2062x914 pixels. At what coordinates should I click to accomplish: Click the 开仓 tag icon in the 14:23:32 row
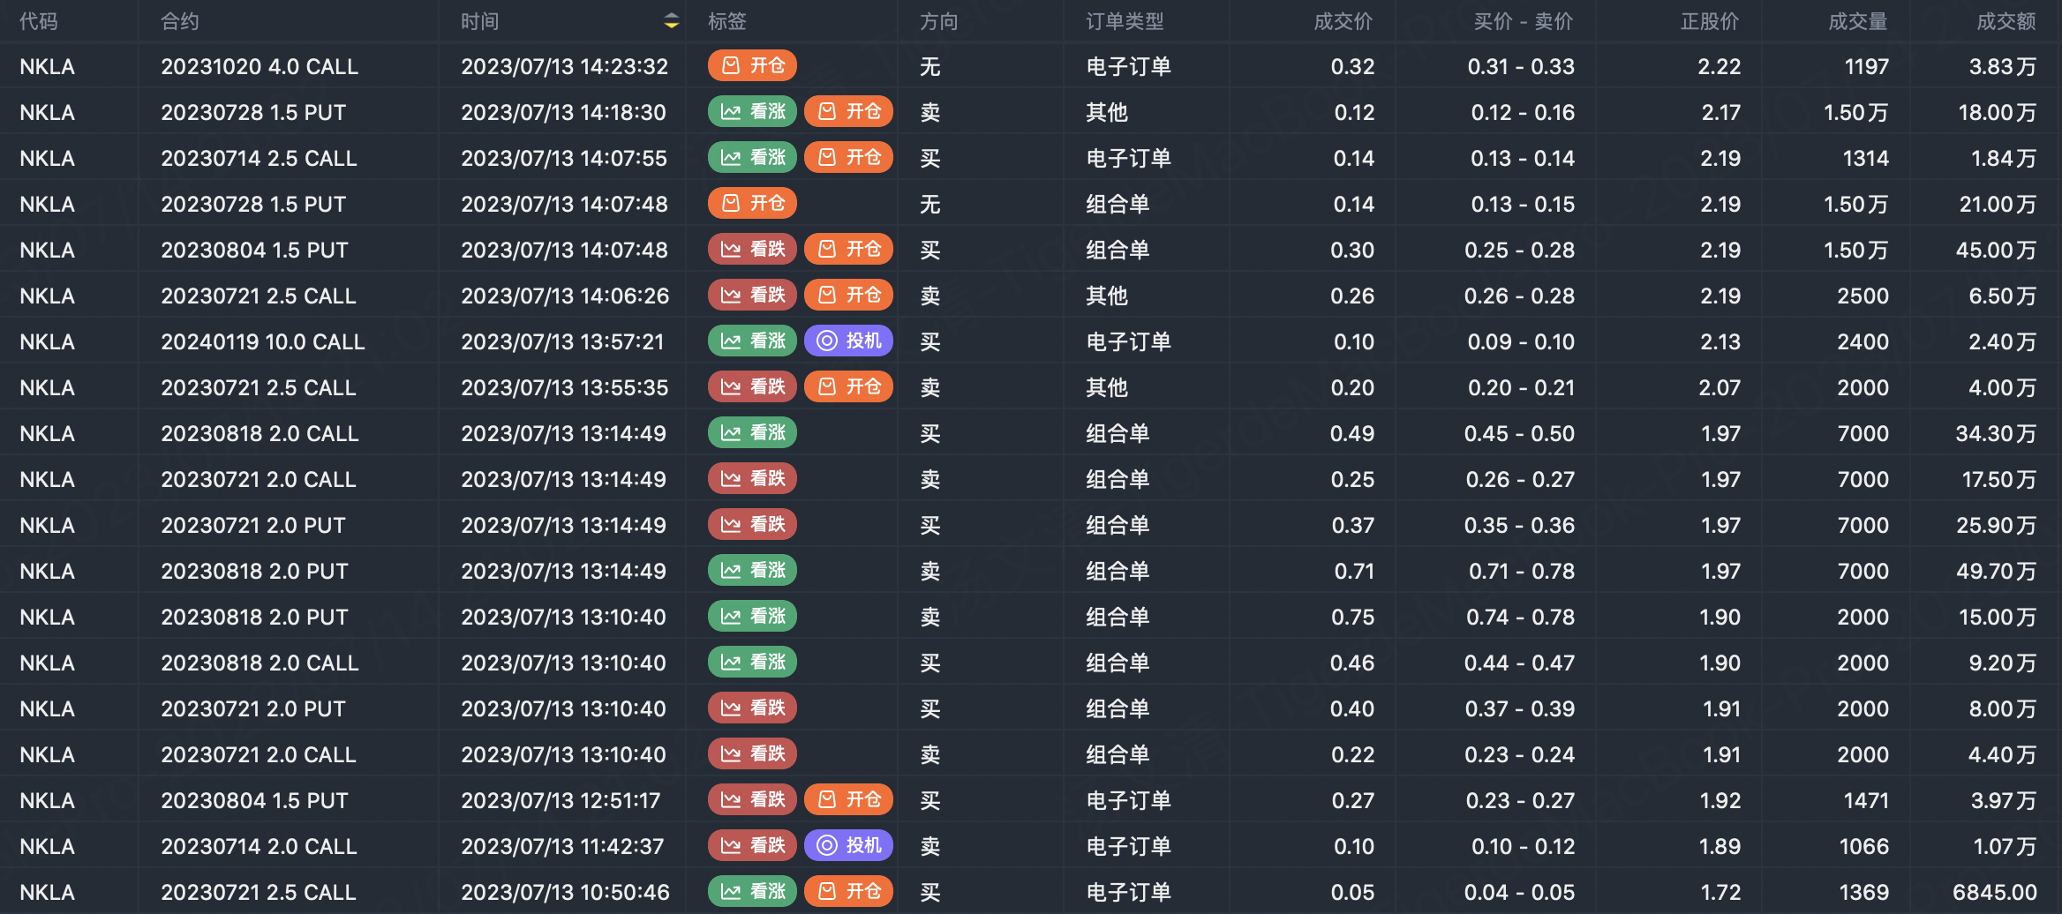[x=731, y=66]
